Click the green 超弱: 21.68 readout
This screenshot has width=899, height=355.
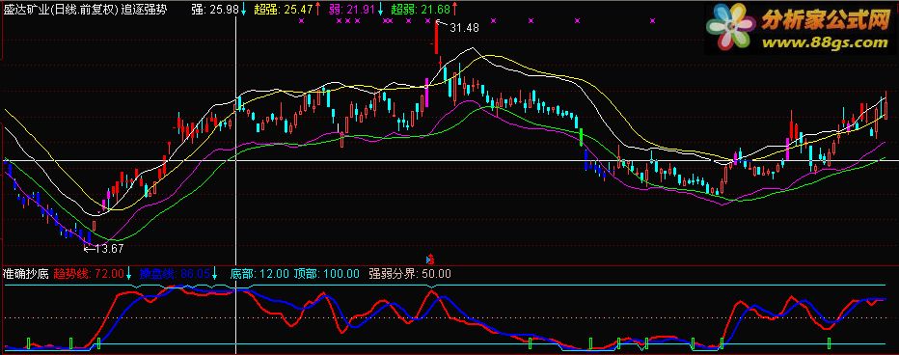420,10
